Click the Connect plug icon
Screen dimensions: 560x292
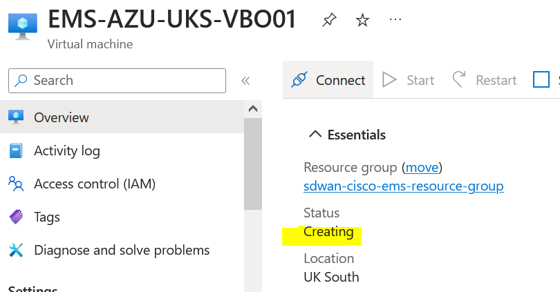click(299, 80)
